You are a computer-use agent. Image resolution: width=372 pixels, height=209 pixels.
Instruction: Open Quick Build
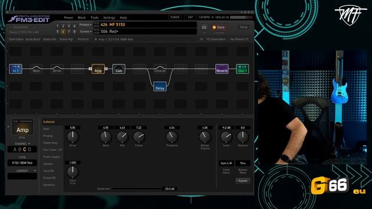tap(33, 39)
